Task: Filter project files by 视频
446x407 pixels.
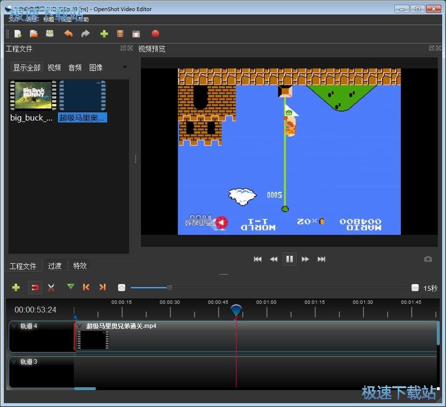Action: click(x=54, y=68)
